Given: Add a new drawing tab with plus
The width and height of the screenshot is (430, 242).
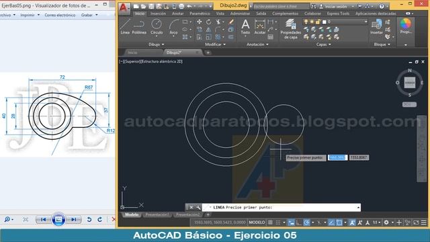Looking at the screenshot, I should click(x=208, y=52).
